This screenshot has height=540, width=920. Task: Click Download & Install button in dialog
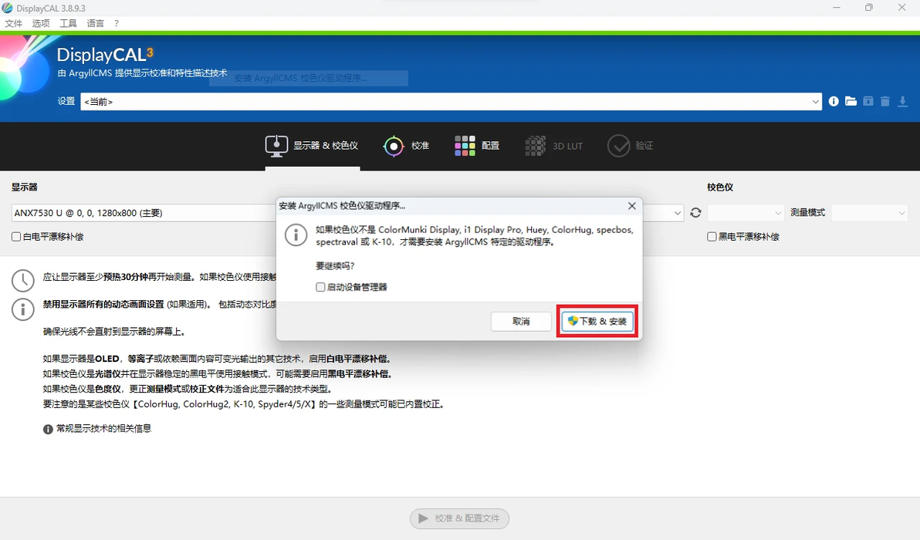point(597,322)
